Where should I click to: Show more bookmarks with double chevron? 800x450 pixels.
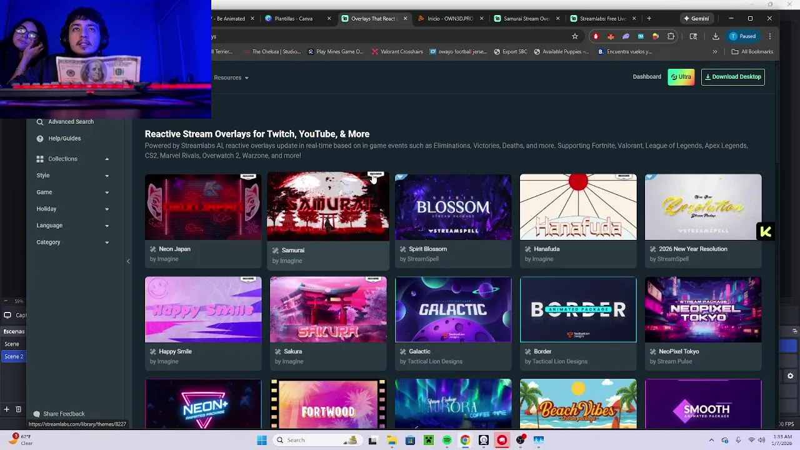[715, 52]
